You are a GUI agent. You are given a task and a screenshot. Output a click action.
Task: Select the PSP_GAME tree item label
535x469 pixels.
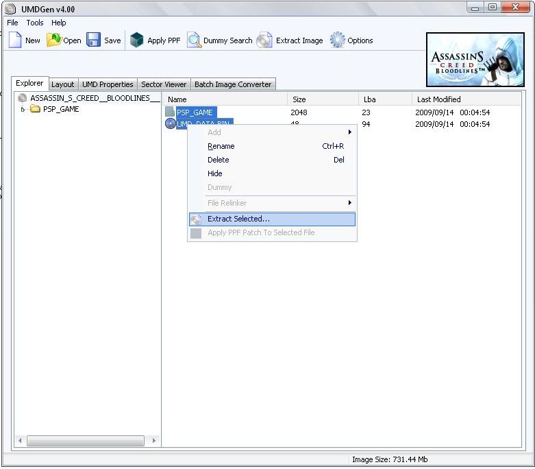[61, 109]
